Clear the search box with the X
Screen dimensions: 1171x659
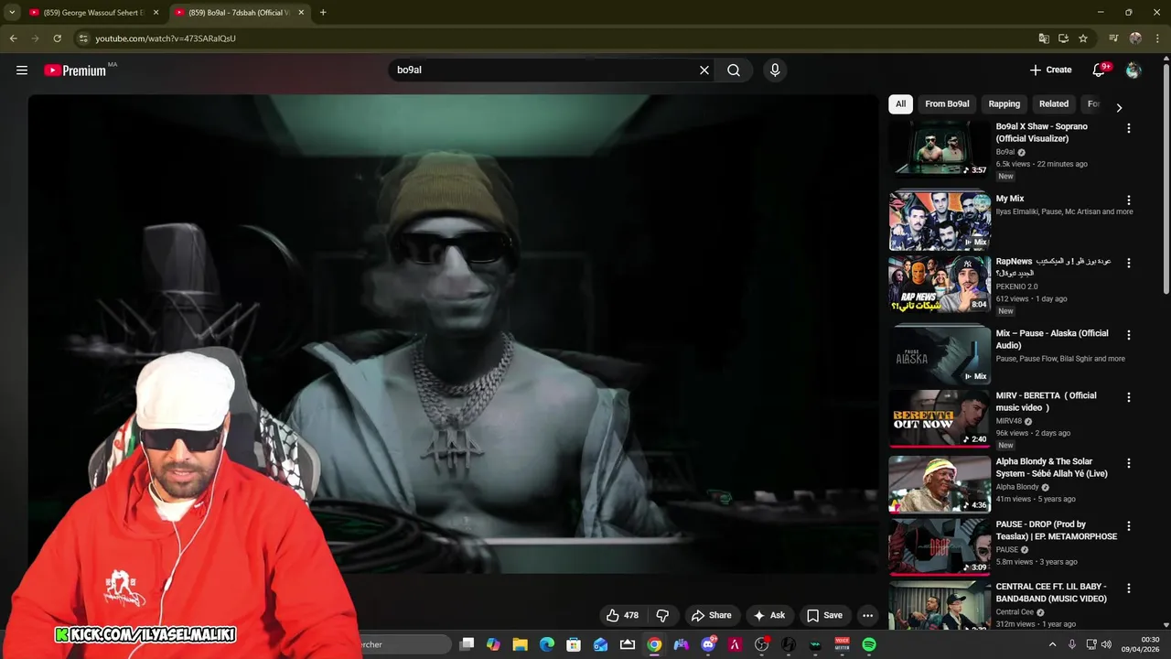pos(704,70)
